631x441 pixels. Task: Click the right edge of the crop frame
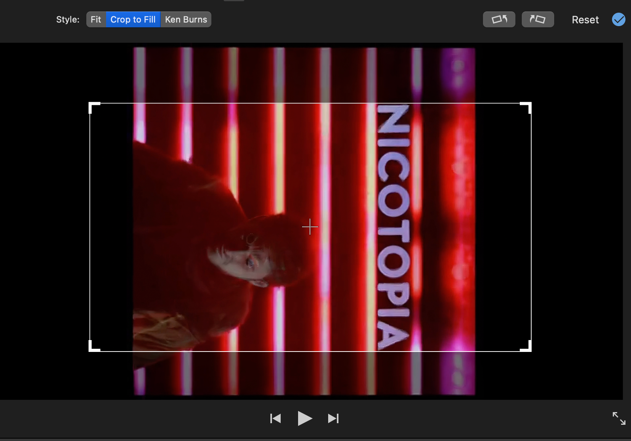531,227
